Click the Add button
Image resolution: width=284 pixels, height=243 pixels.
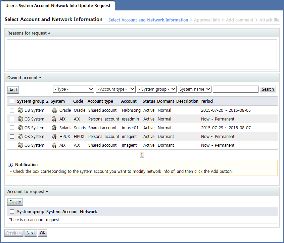coord(13,90)
